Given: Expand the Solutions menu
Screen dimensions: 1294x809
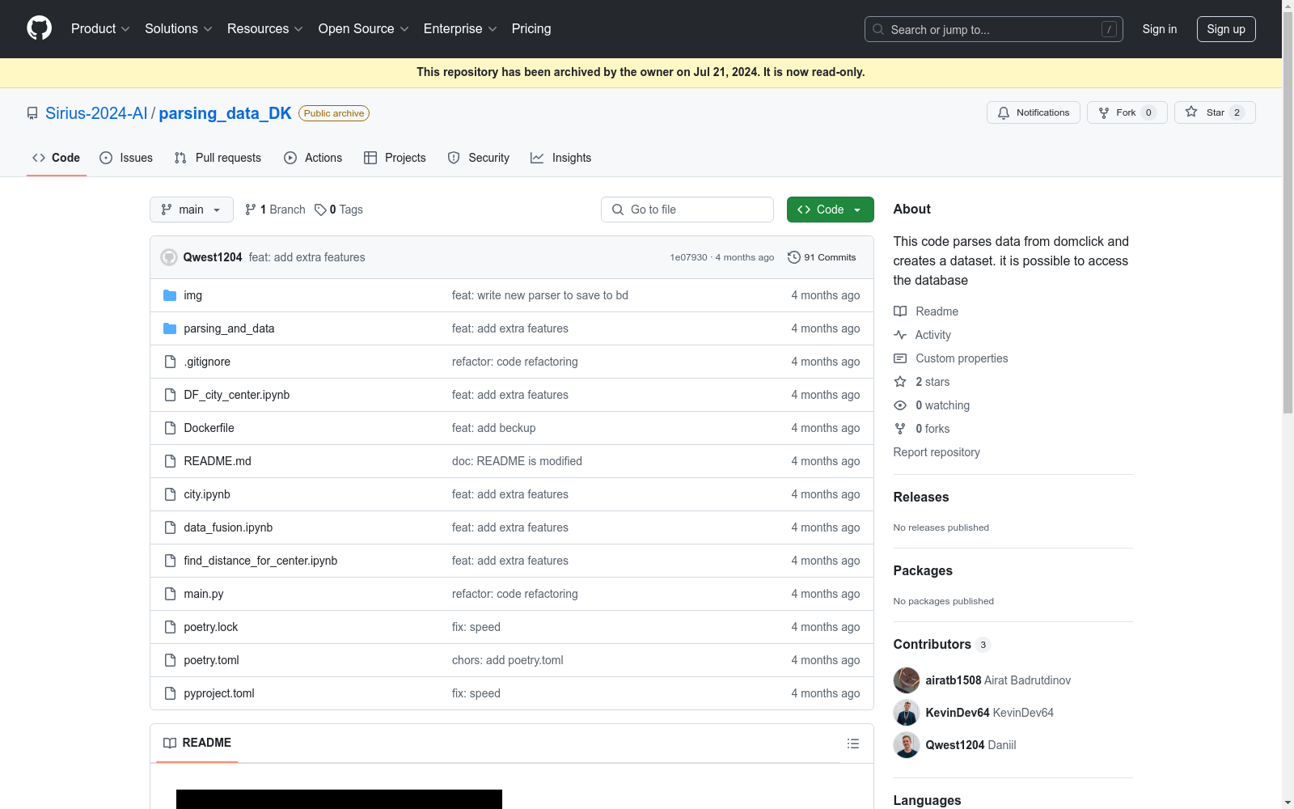Looking at the screenshot, I should [179, 28].
